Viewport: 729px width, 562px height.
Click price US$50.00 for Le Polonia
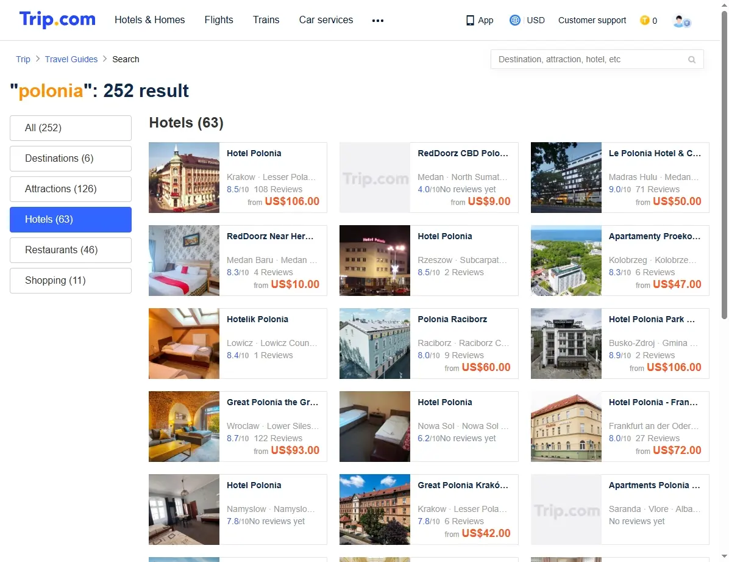(x=677, y=201)
